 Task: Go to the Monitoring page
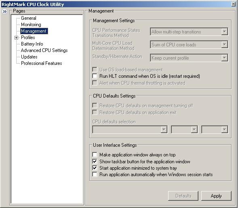point(31,25)
